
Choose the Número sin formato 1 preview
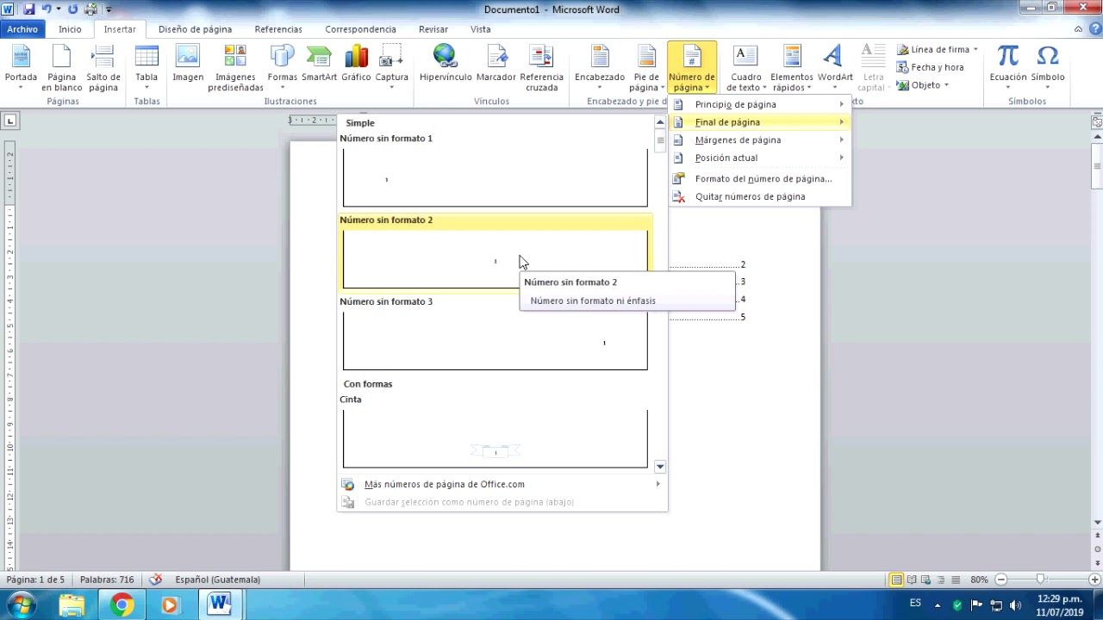pos(495,177)
